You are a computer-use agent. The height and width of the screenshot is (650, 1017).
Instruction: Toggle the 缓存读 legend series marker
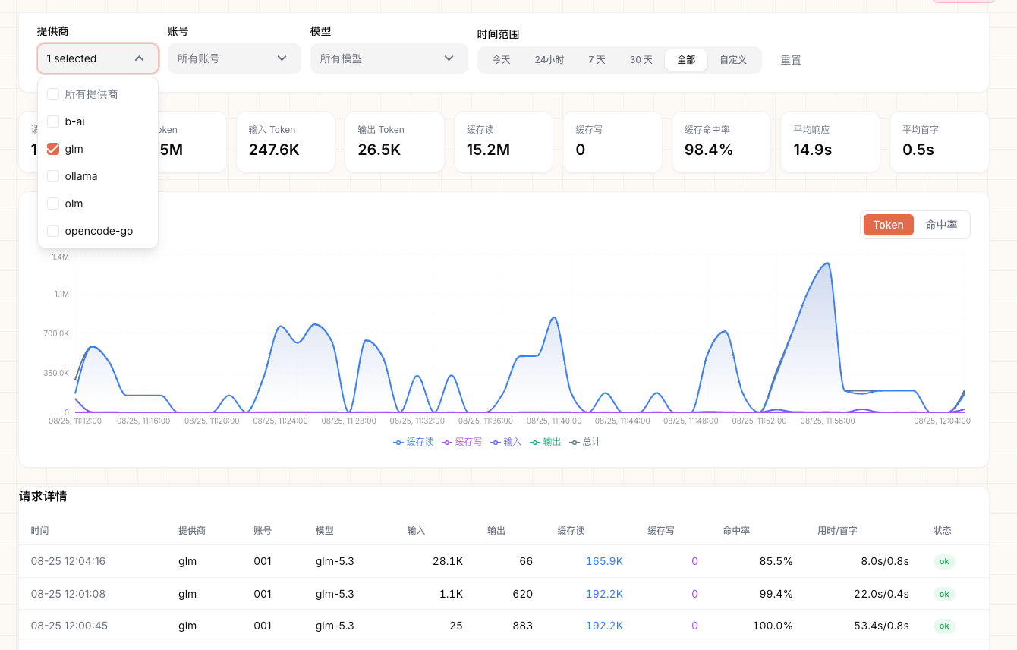[398, 442]
